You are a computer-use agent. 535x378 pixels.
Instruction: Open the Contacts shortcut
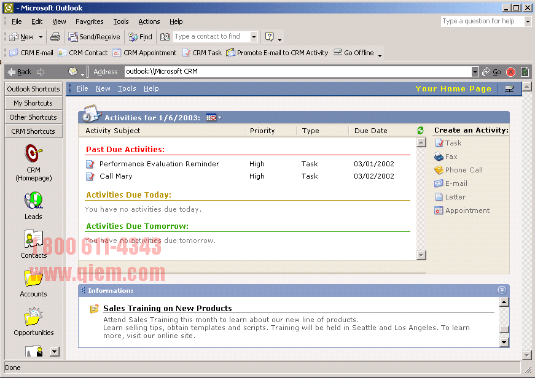pos(33,244)
